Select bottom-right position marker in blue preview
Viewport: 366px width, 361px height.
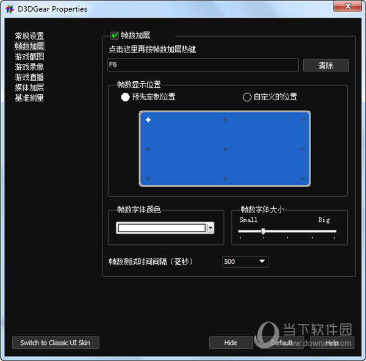pyautogui.click(x=303, y=178)
